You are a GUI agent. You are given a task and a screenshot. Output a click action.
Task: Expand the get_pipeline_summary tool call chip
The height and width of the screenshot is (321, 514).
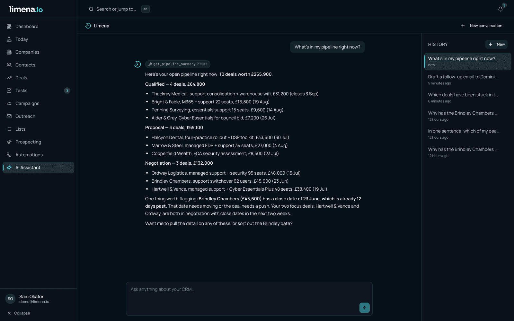click(x=178, y=64)
